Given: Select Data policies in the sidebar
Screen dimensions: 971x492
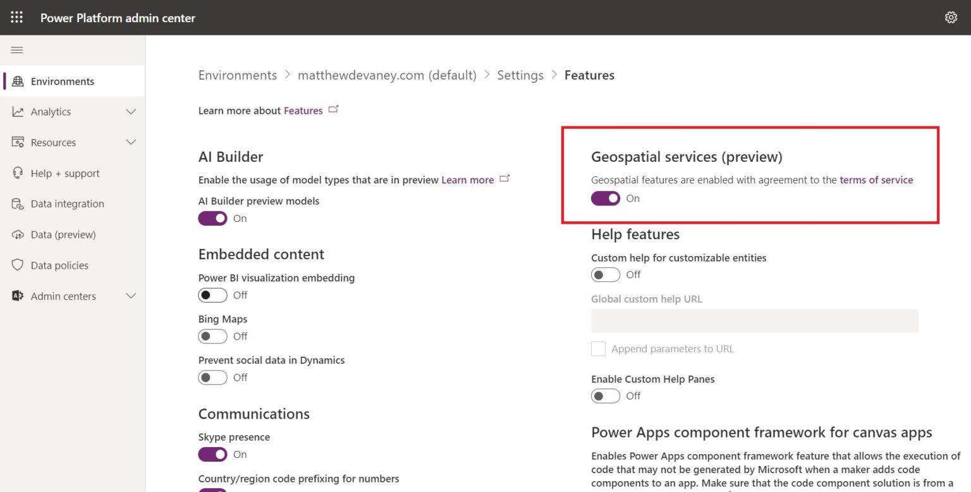Looking at the screenshot, I should tap(59, 265).
